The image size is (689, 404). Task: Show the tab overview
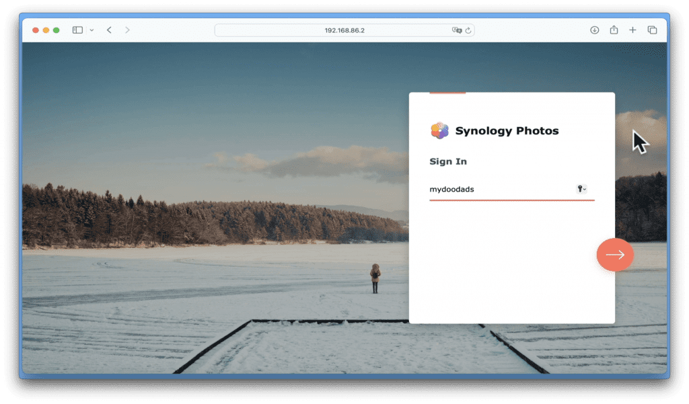click(x=652, y=30)
